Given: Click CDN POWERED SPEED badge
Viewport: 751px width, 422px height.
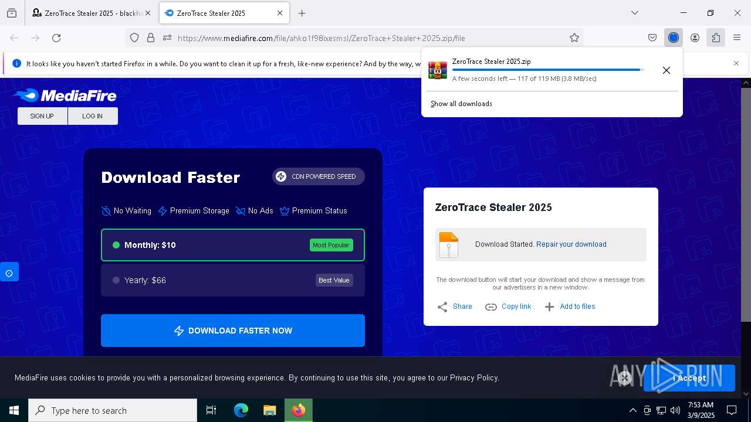Looking at the screenshot, I should pyautogui.click(x=319, y=176).
